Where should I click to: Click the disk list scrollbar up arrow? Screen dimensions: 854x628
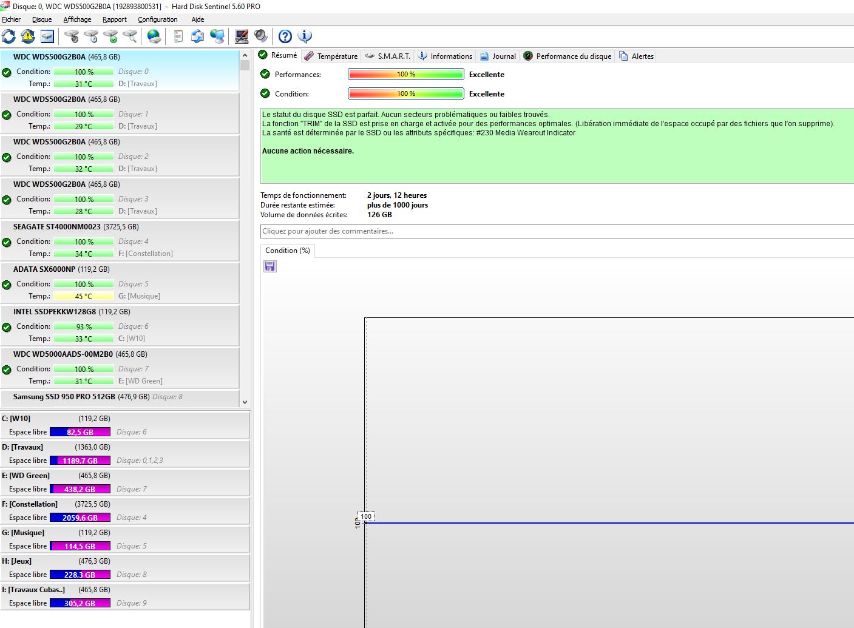pos(245,55)
